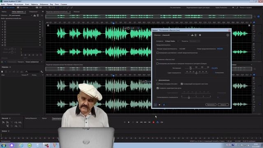Switch to the Files panel tab
Image resolution: width=263 pixels, height=148 pixels.
4,12
